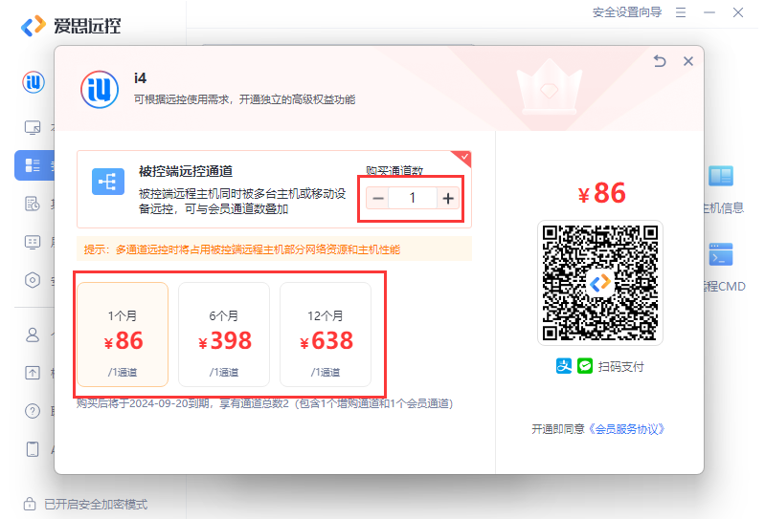Click the WeChat Pay icon

(584, 366)
